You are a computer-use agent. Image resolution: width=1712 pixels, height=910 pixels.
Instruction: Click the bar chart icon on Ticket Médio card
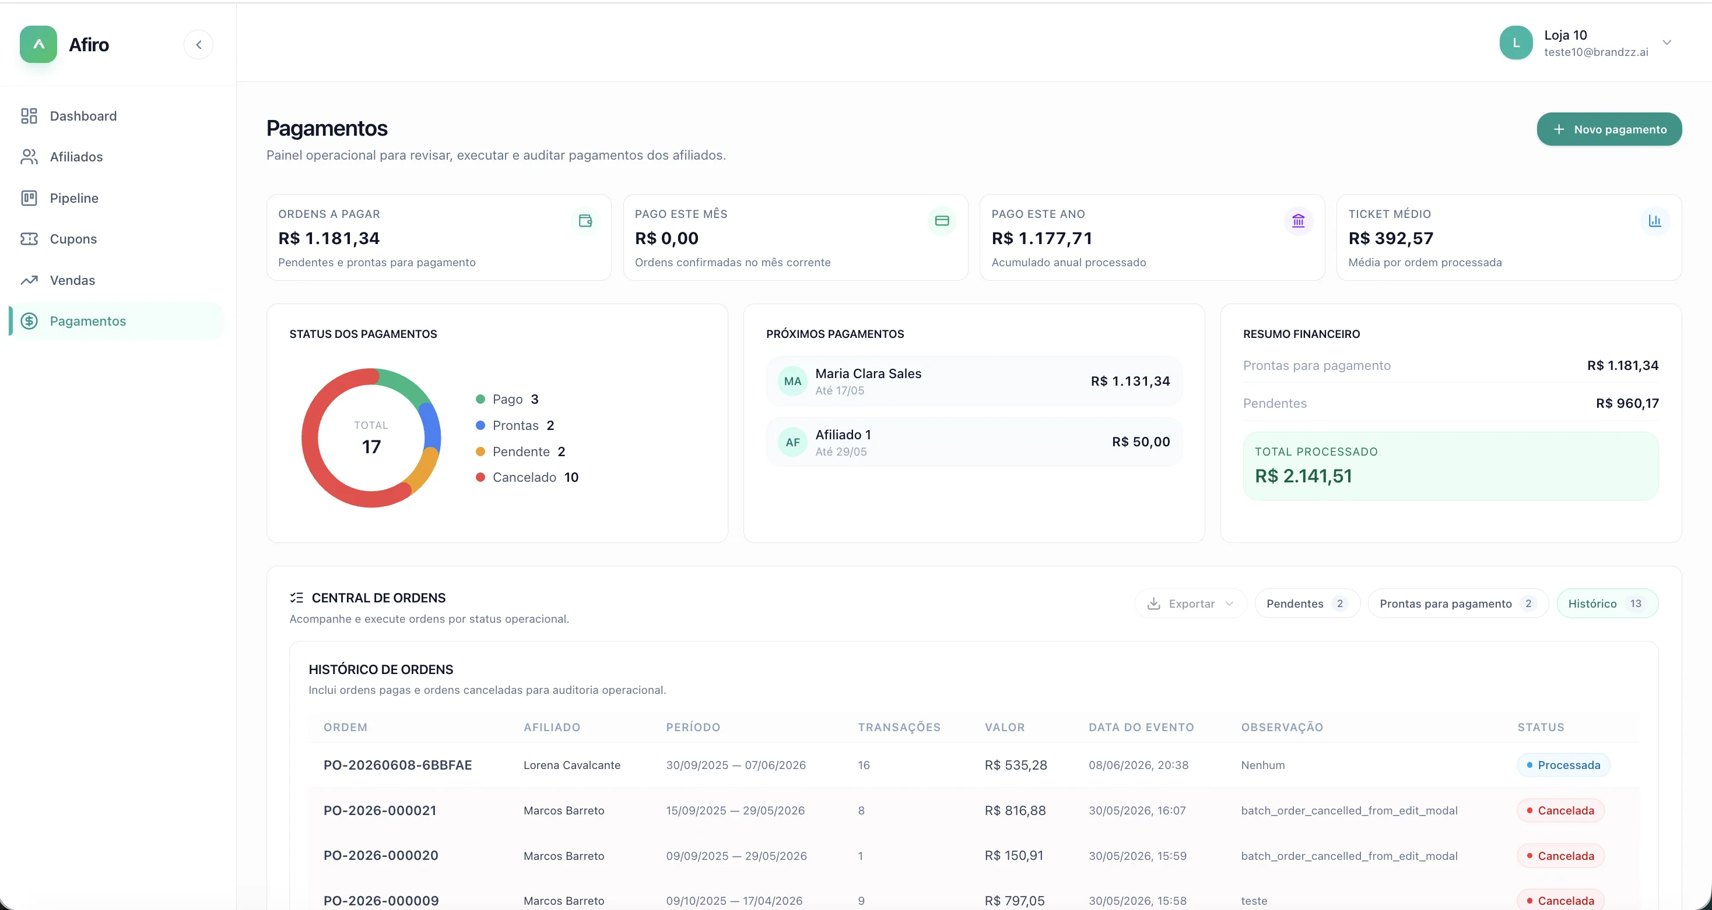pos(1655,221)
